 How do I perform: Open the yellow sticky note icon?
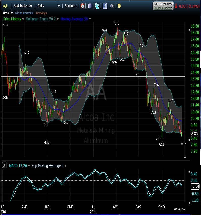(119, 6)
